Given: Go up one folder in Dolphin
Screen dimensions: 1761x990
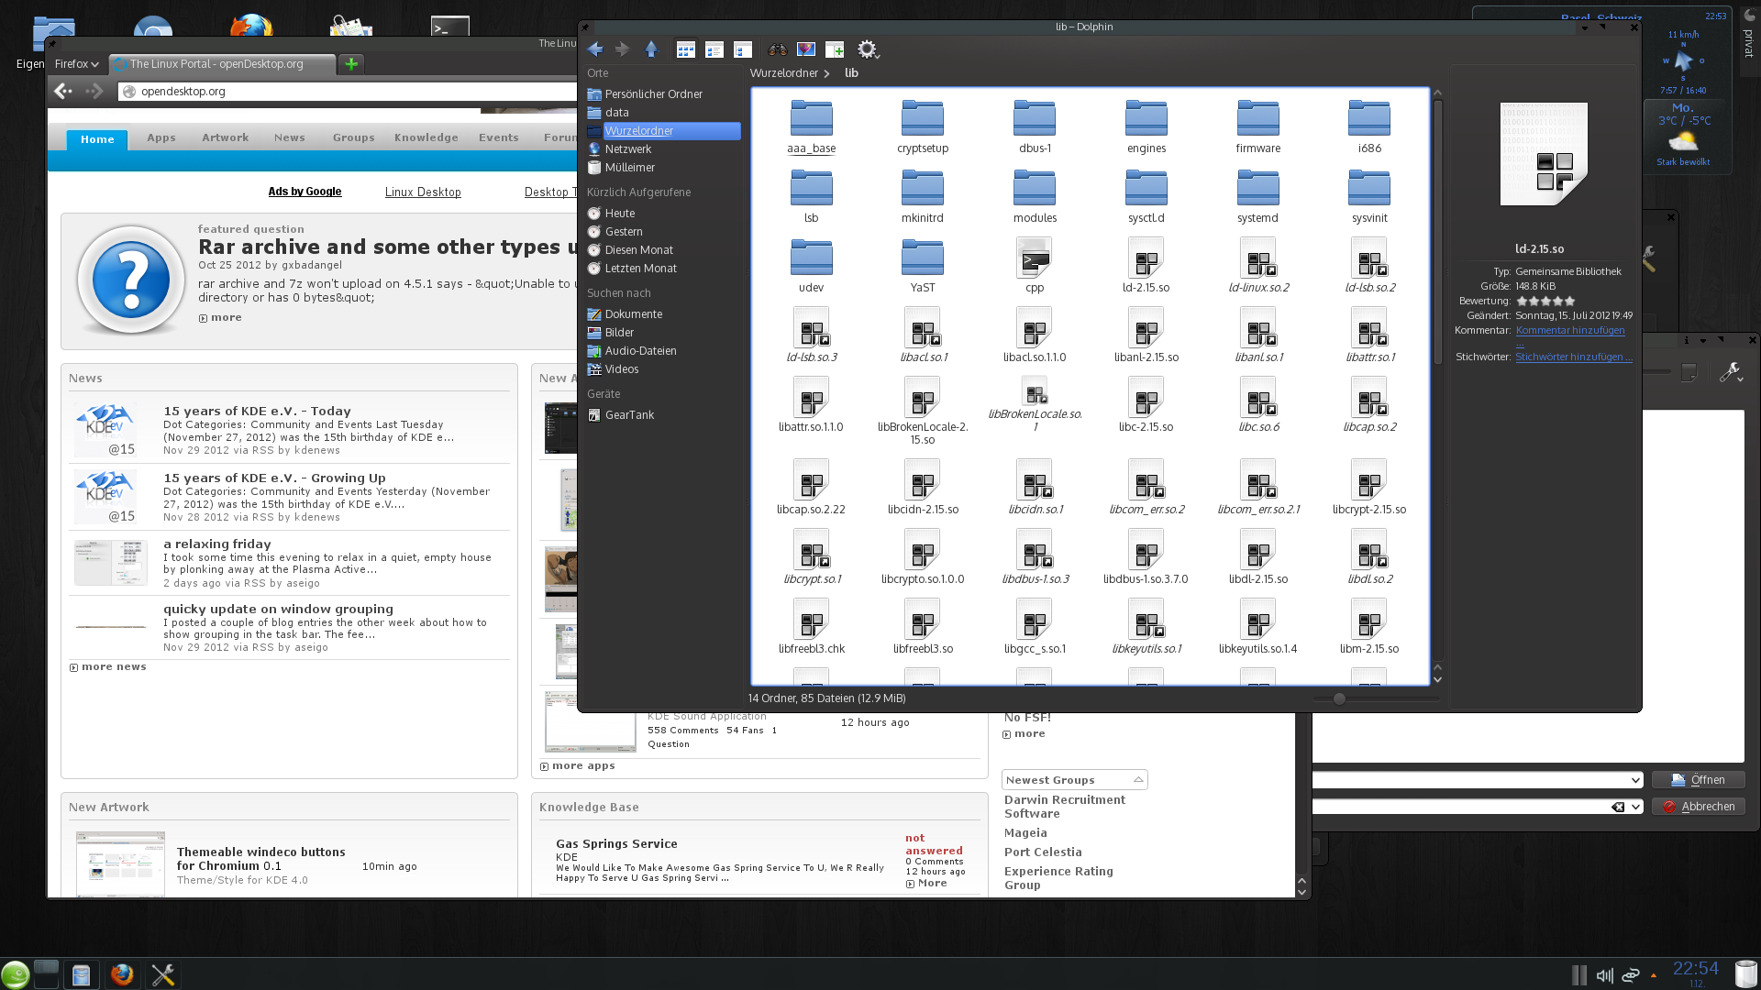Looking at the screenshot, I should point(651,49).
